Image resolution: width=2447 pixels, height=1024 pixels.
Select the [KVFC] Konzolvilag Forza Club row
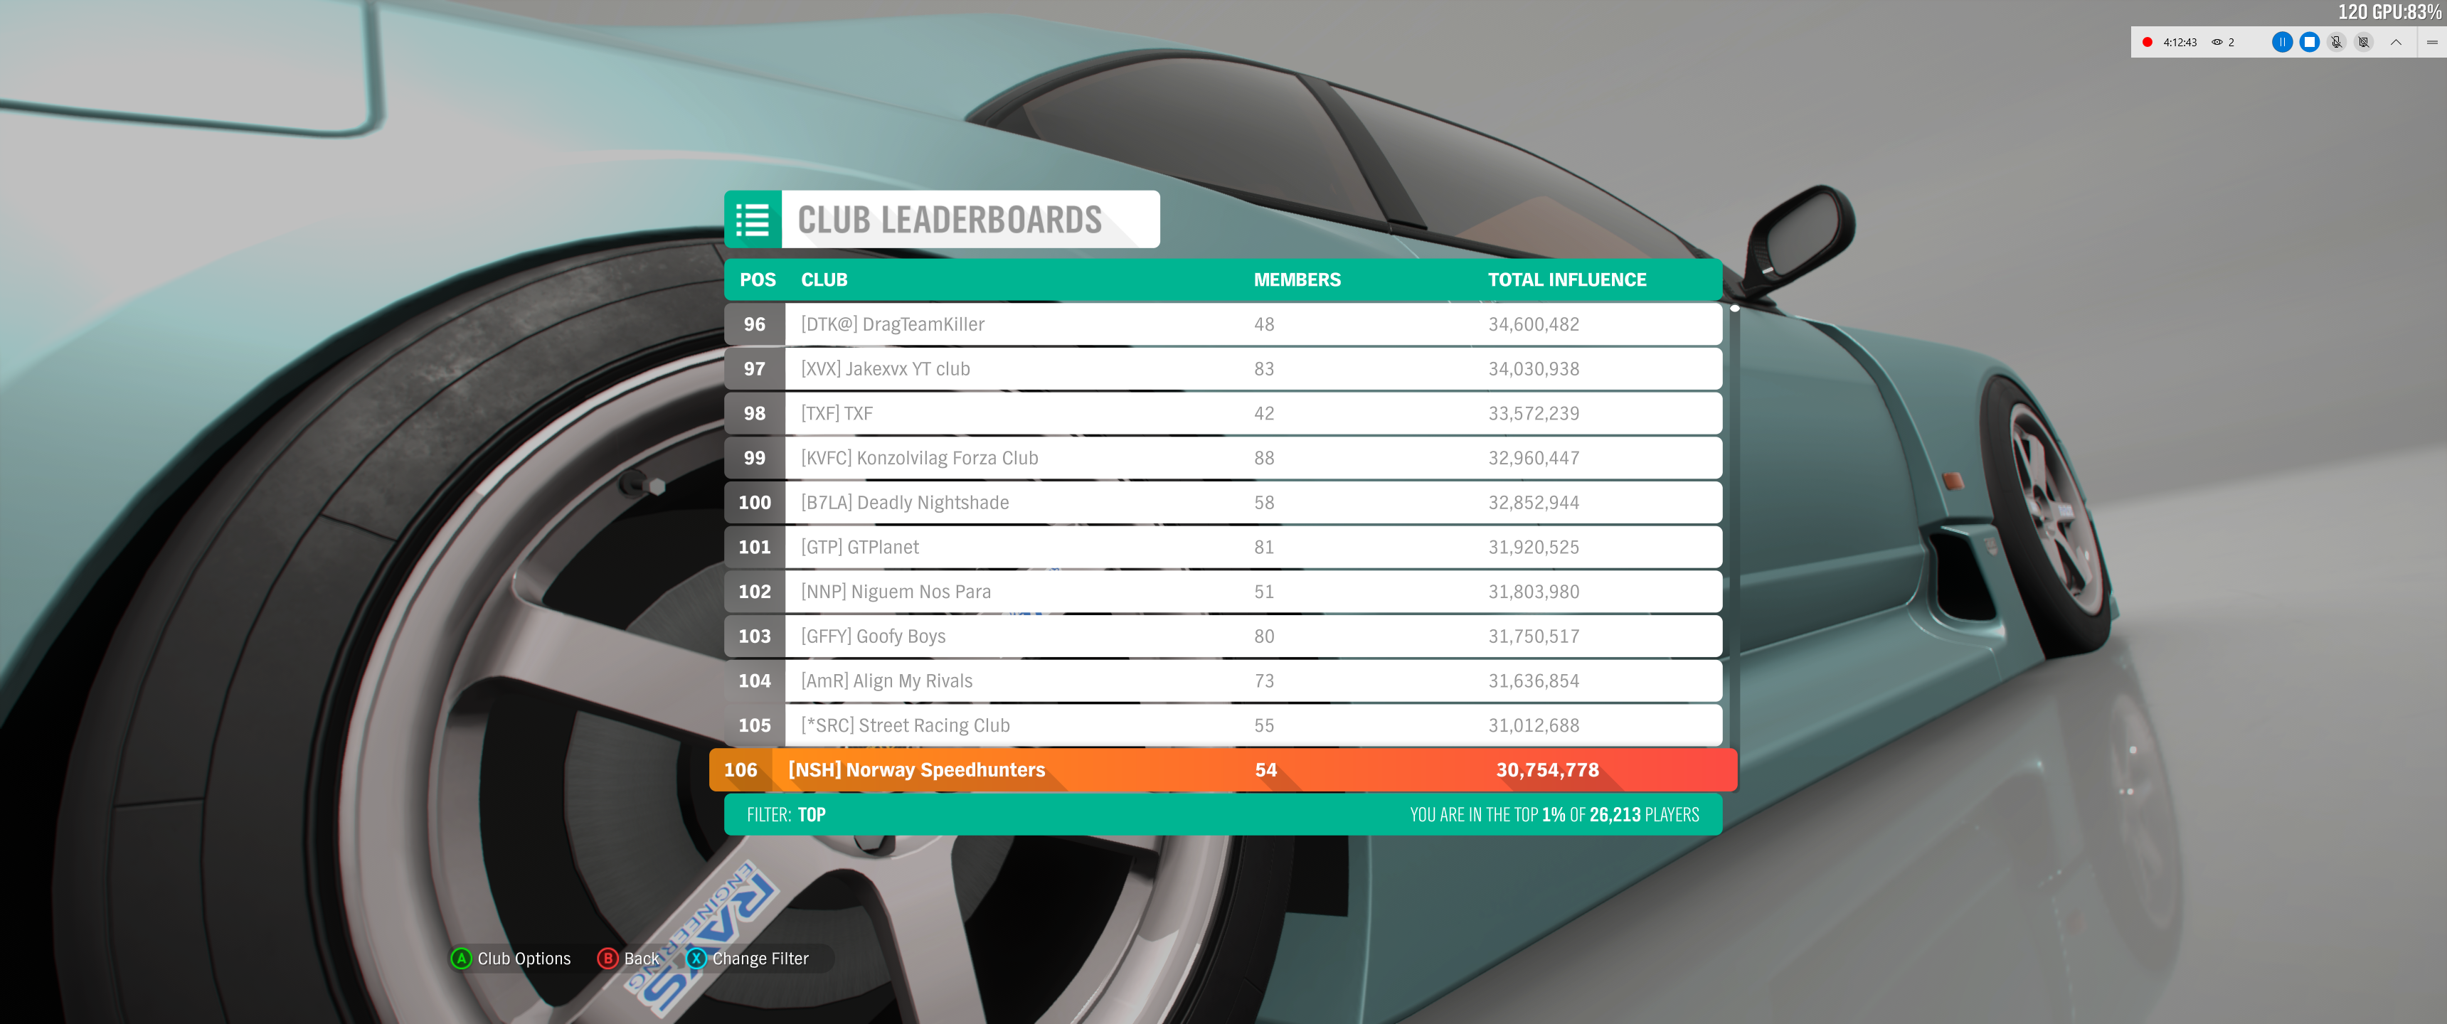tap(1223, 458)
